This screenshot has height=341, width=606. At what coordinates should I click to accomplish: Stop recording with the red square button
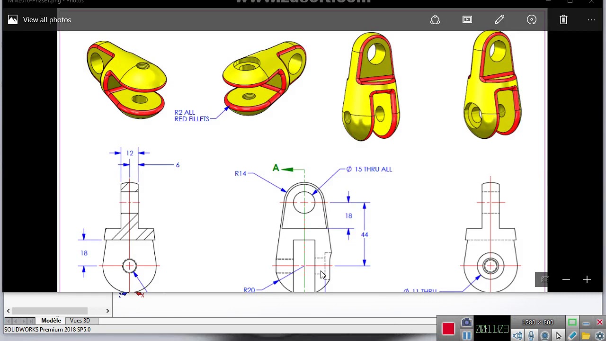tap(448, 328)
